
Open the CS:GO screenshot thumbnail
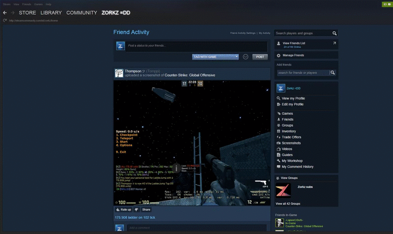192,143
